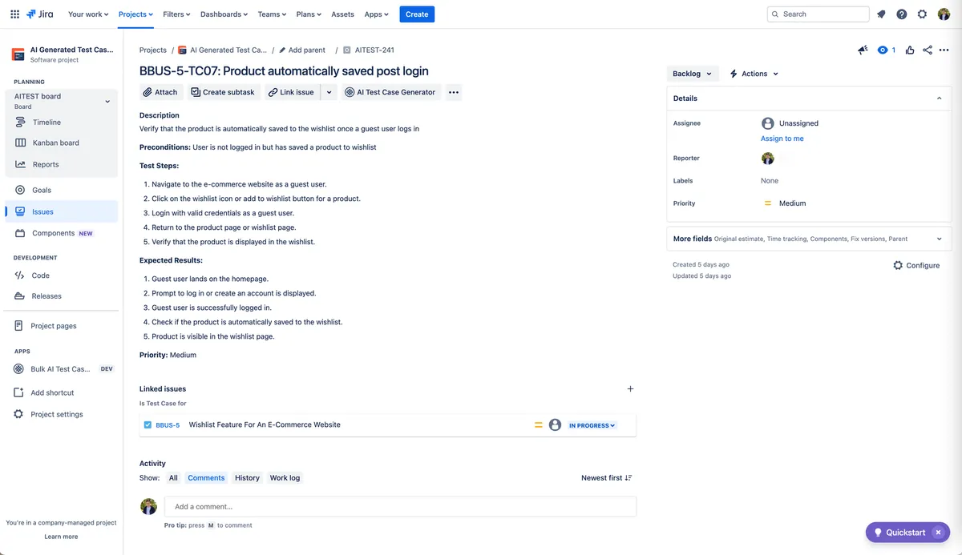Screen dimensions: 962x555
Task: Click the Assign to me link
Action: [782, 139]
